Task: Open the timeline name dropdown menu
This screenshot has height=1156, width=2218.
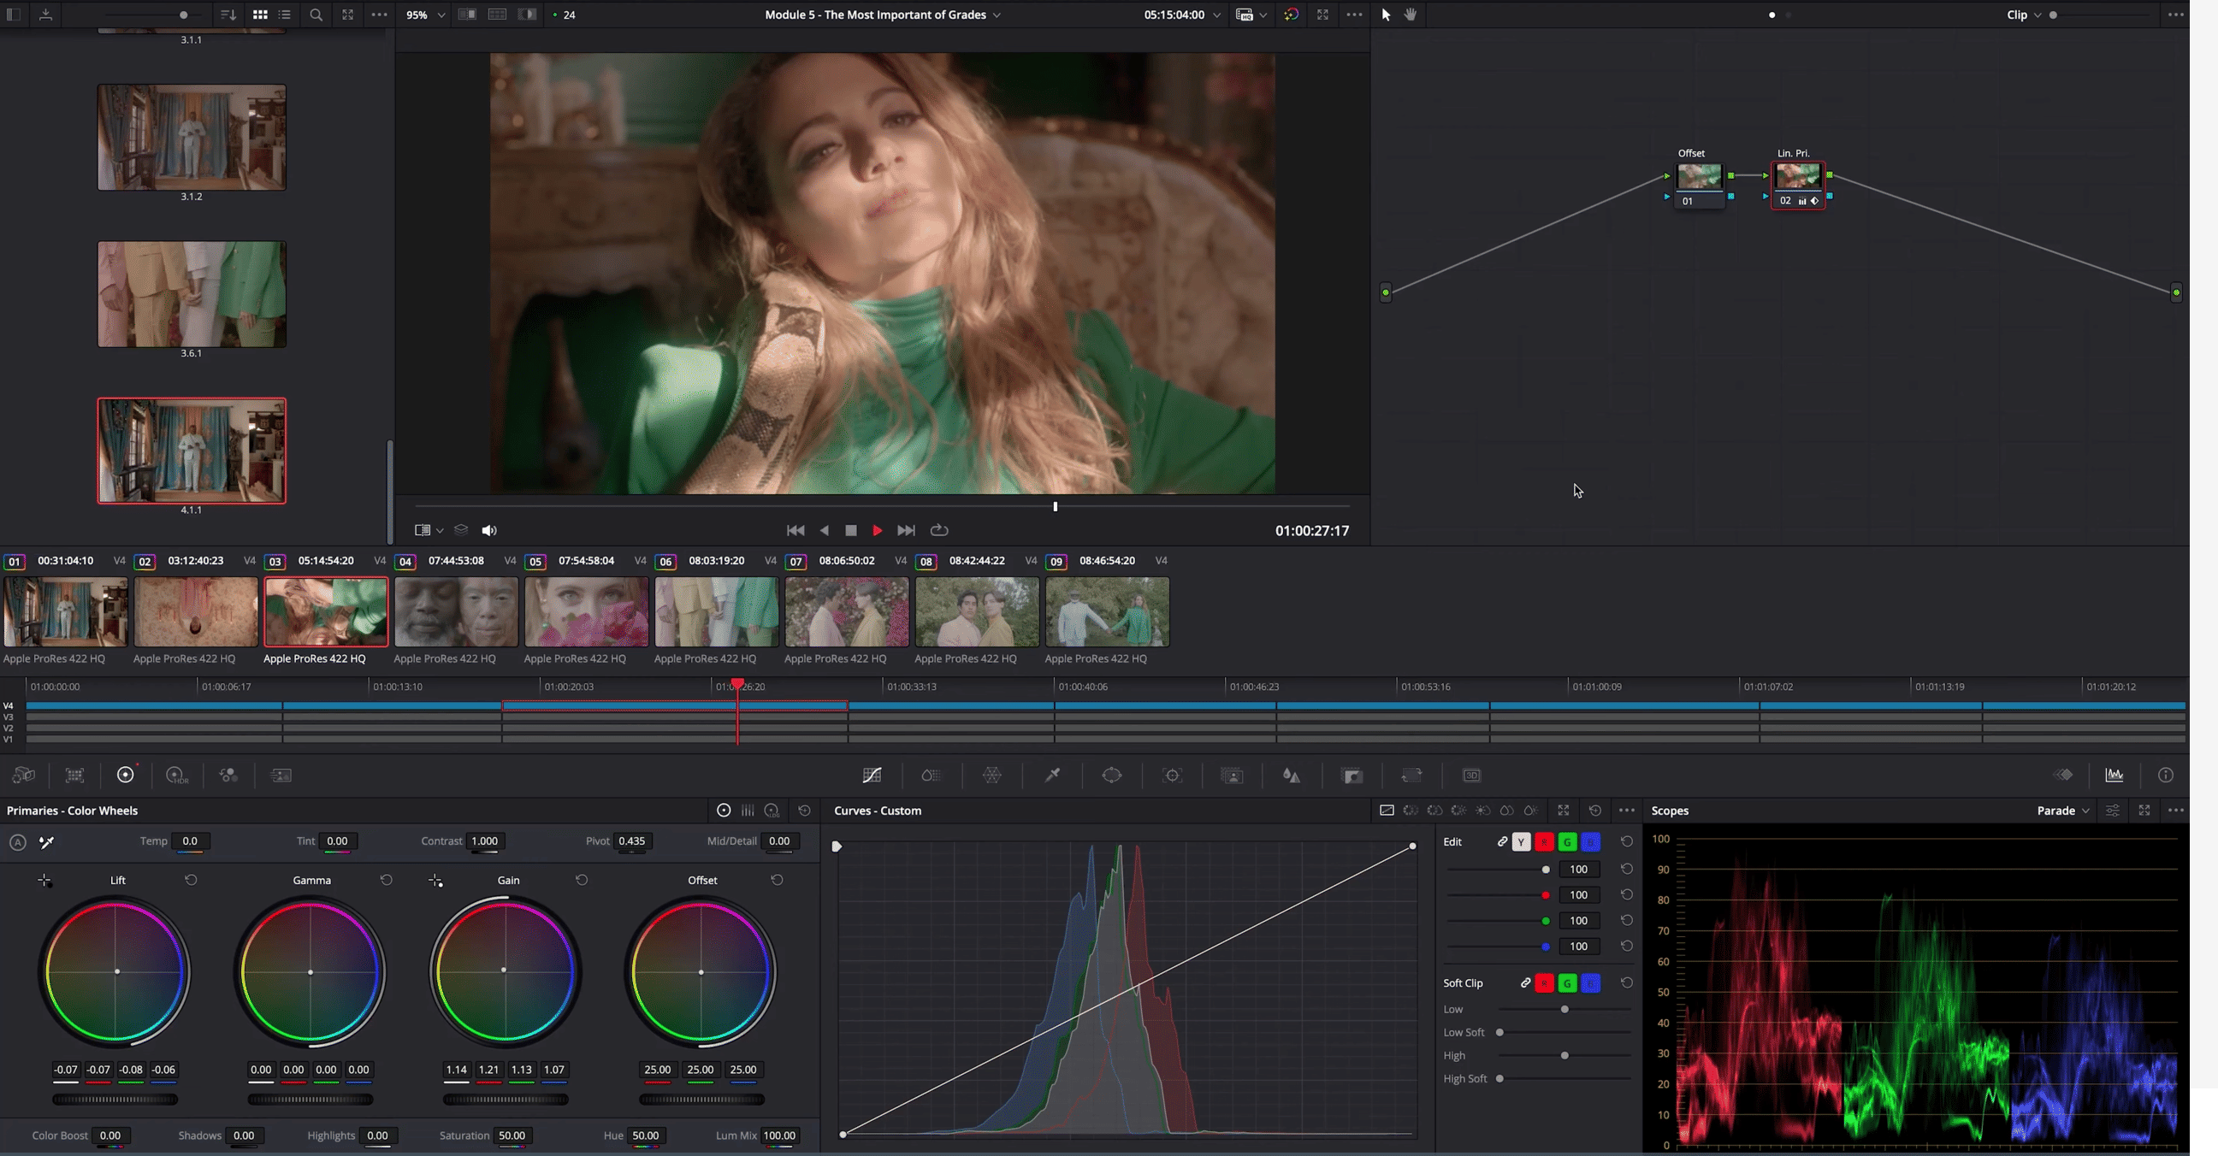Action: point(997,15)
